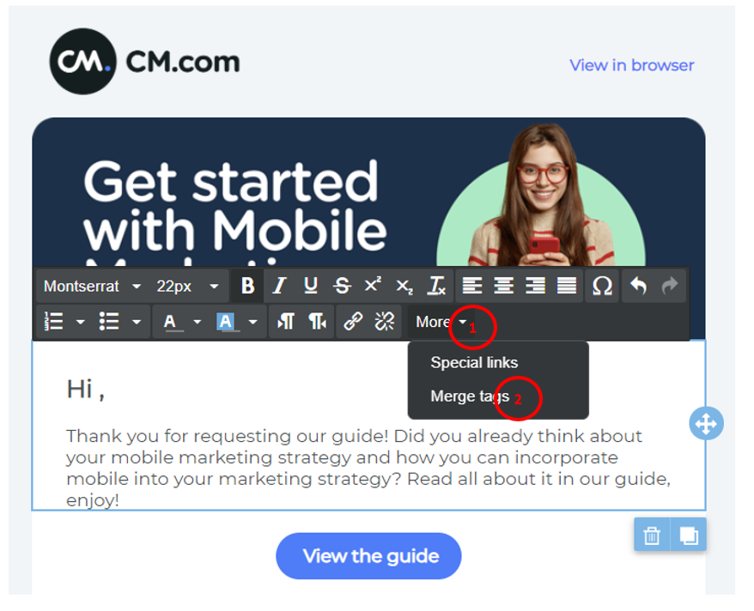
Task: Open the Montserrat font family dropdown
Action: pos(93,287)
